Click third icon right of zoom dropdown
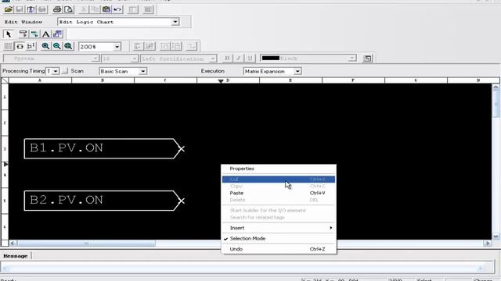This screenshot has height=281, width=501. coord(165,46)
